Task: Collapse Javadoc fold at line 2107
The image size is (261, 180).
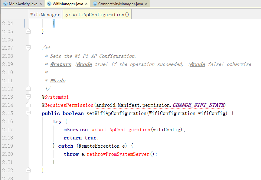Action: coord(28,48)
